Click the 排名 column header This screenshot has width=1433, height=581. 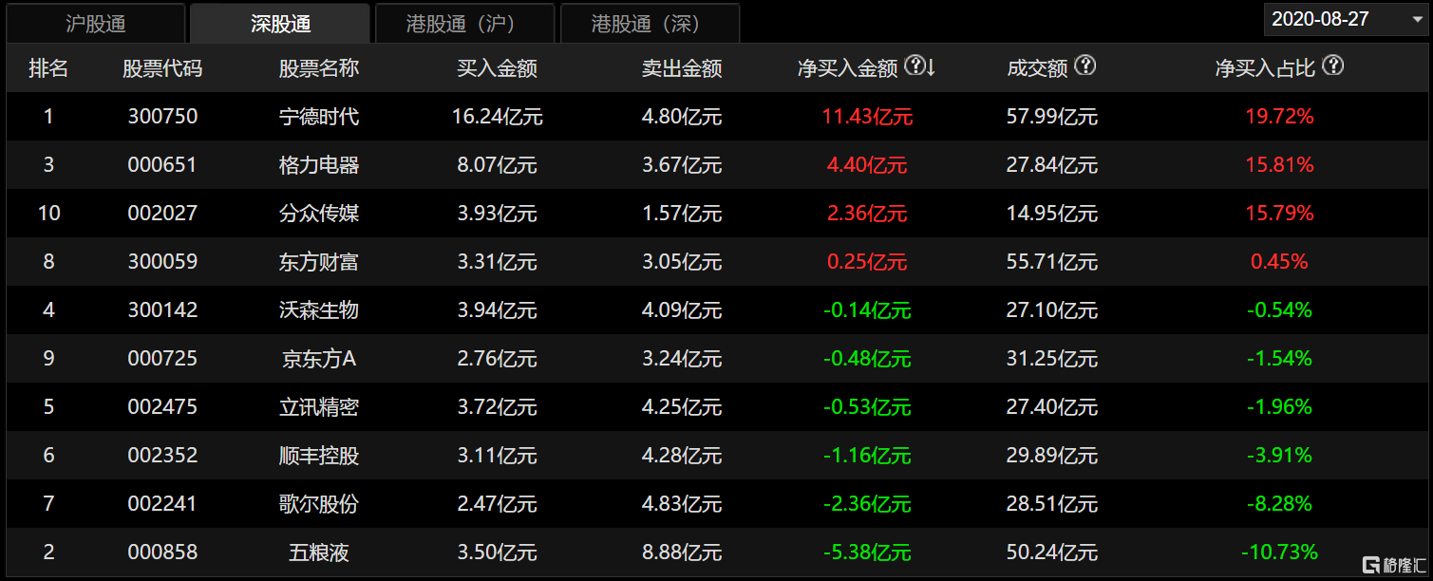tap(48, 68)
